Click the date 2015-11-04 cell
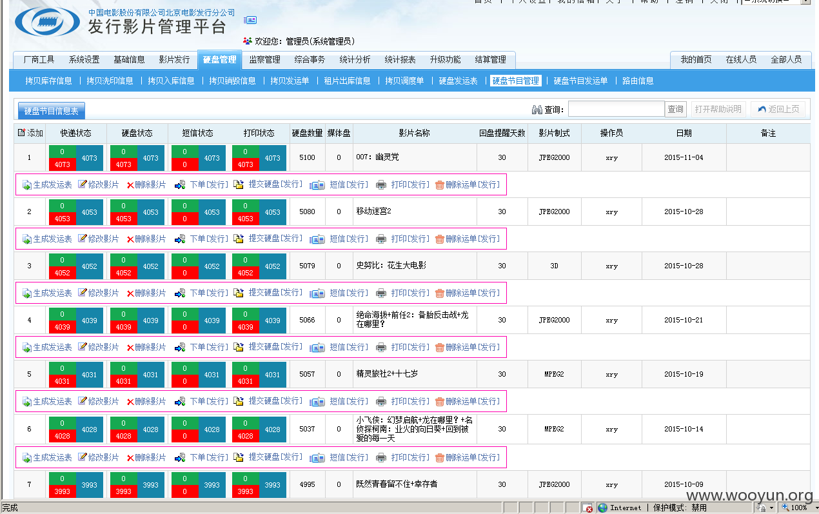Screen dimensions: 819x514 684,157
